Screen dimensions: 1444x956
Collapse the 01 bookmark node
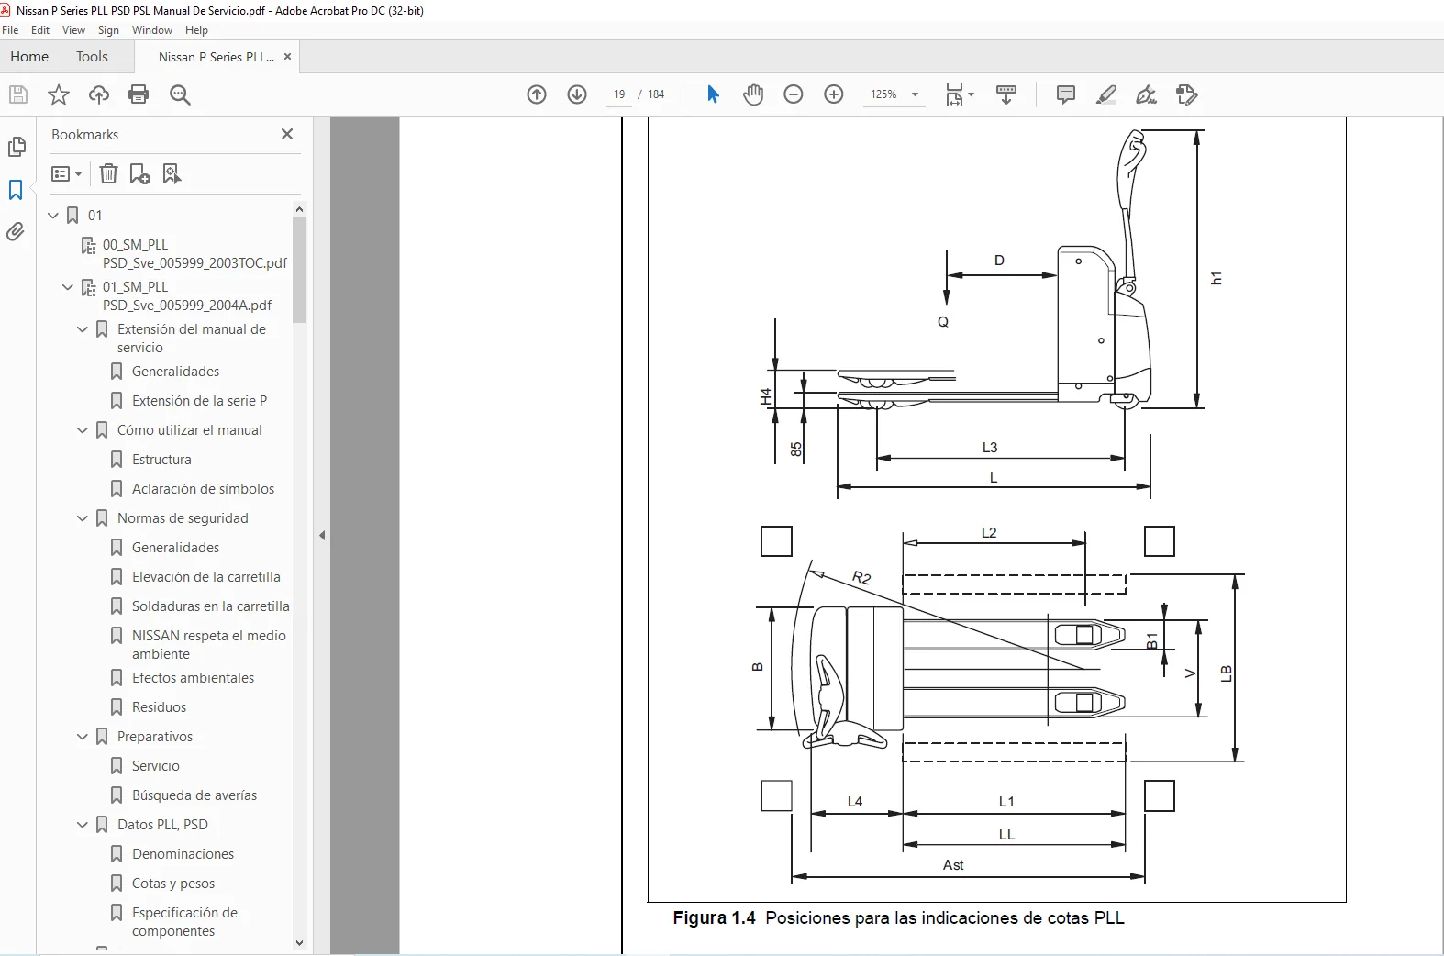[53, 216]
